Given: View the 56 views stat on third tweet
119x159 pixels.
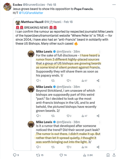Looking at the screenshot, I should point(84,147).
